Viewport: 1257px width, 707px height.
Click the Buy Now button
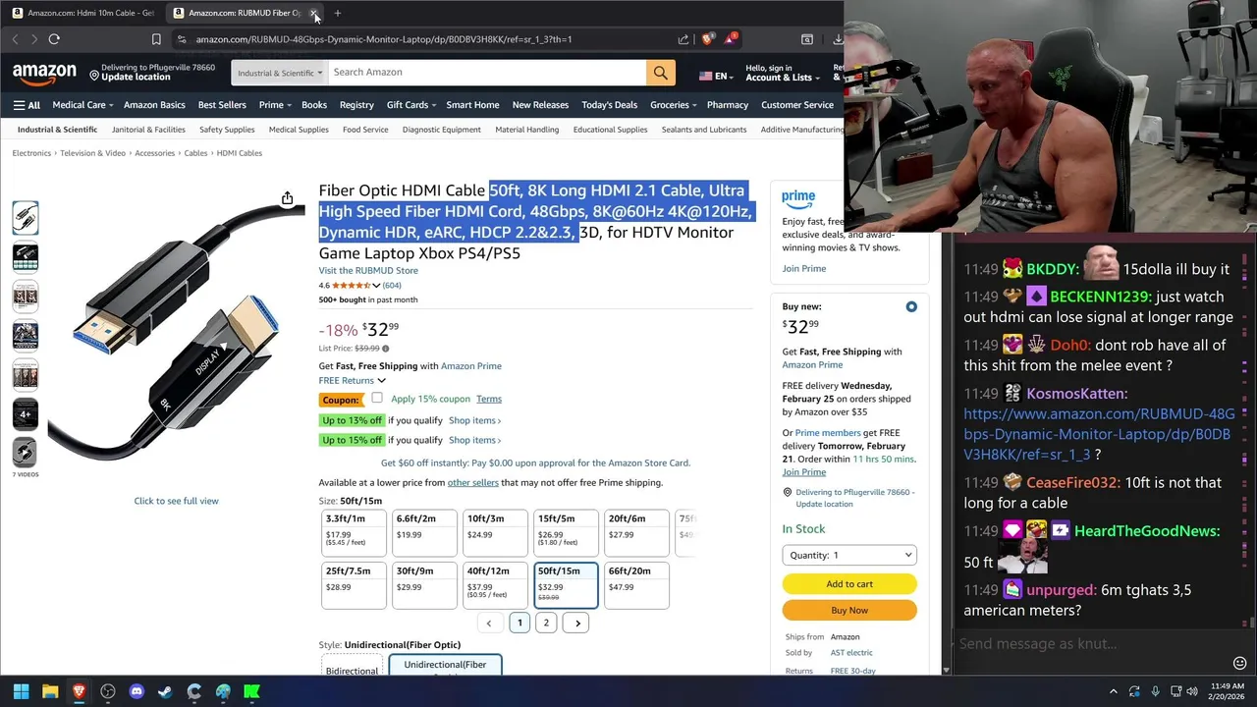click(849, 610)
